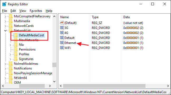Click the tree pane scroll up arrow
Viewport: 171px width, 95px height.
[x=54, y=17]
